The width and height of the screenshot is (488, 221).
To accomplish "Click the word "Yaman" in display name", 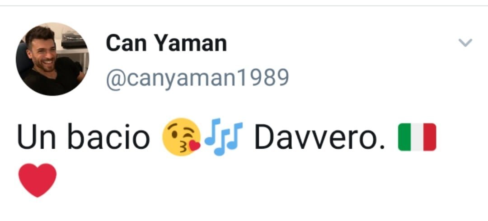I will click(191, 43).
